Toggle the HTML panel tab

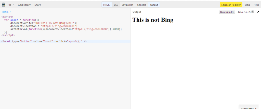coord(107,5)
